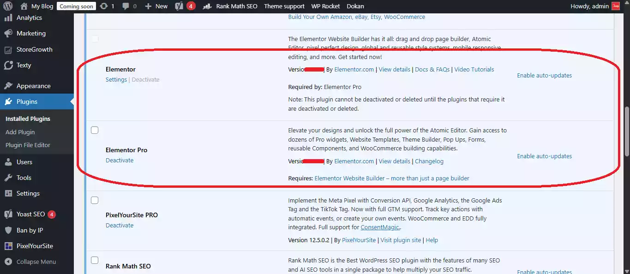Click the Texty chat icon
Viewport: 630px width, 274px height.
coord(8,65)
